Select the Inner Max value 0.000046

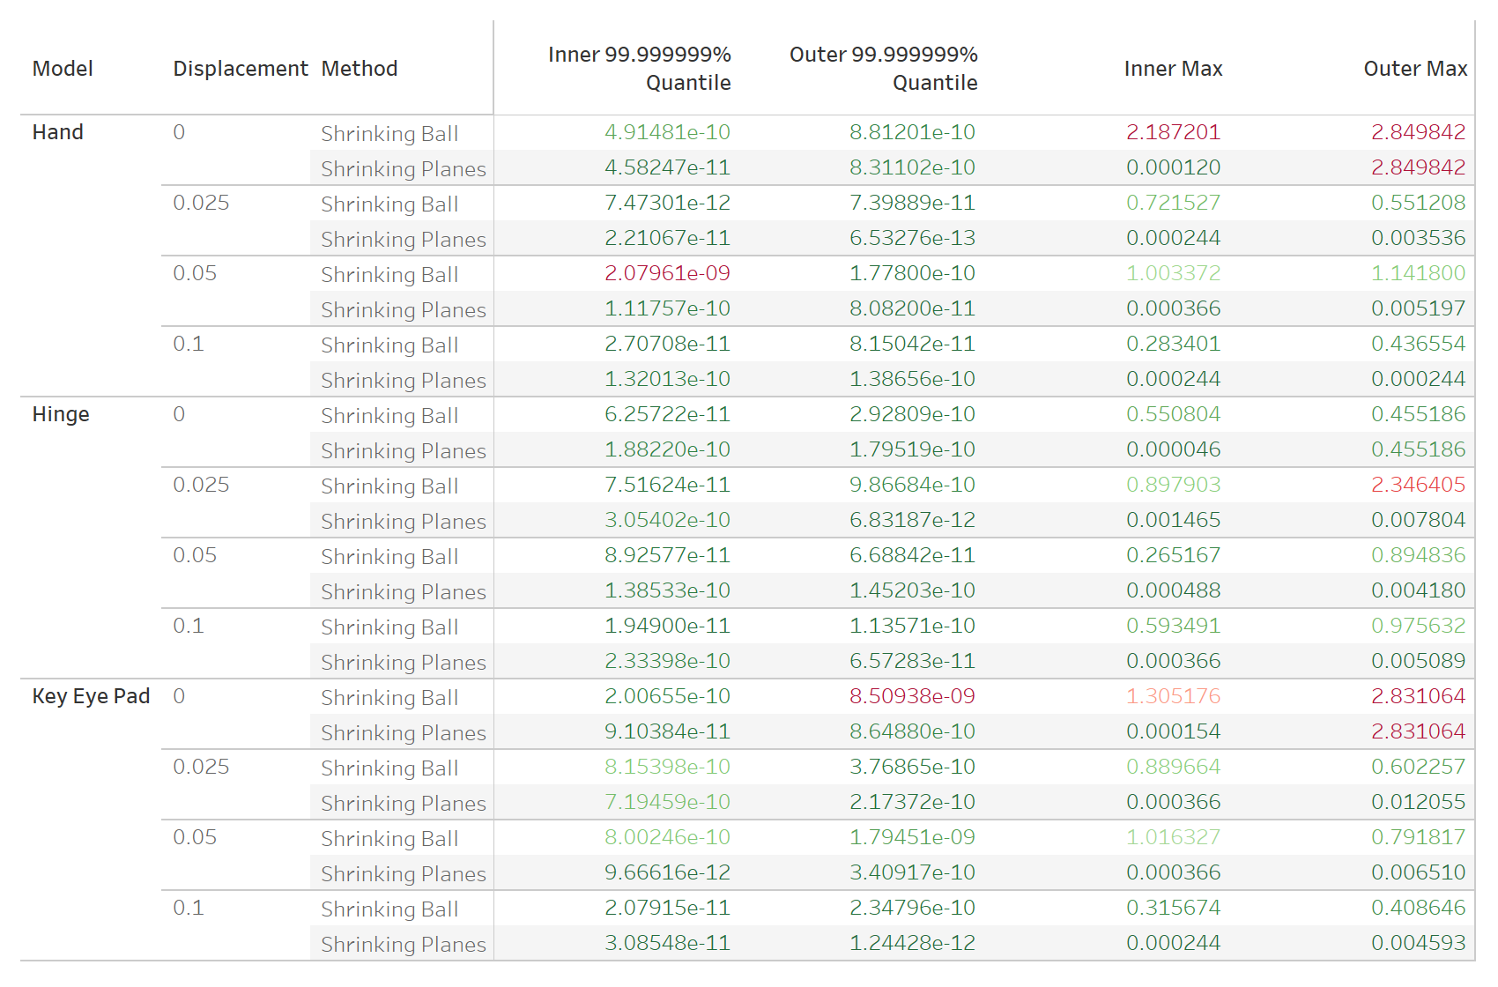pos(1174,449)
